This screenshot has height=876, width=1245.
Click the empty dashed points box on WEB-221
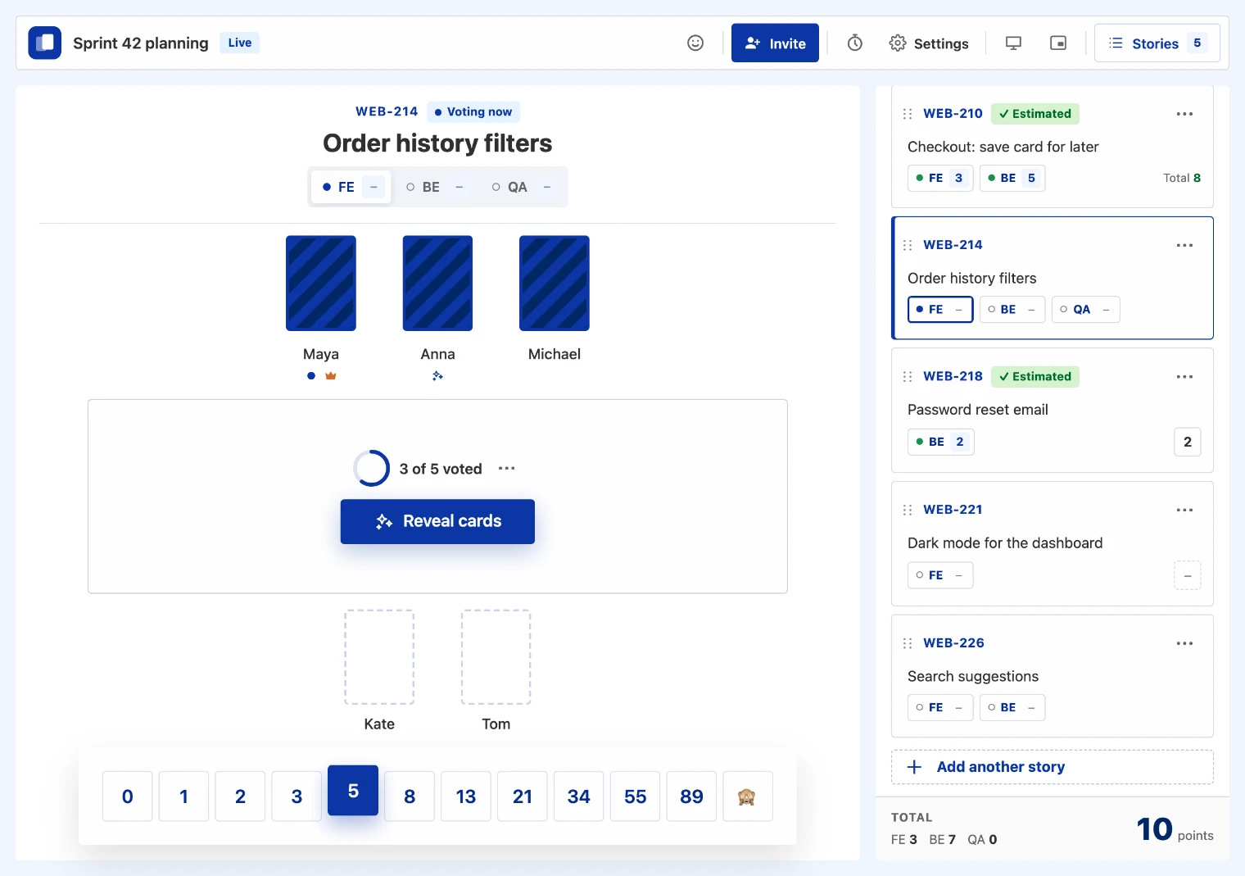tap(1188, 575)
